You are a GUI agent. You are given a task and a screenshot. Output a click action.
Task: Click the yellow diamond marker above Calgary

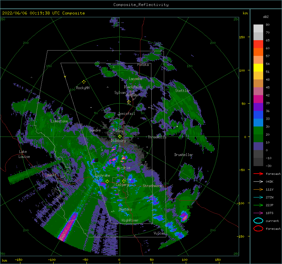(124, 181)
